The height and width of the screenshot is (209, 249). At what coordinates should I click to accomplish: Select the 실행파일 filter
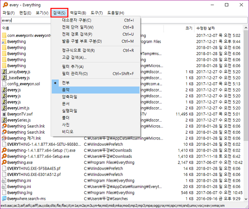pyautogui.click(x=95, y=111)
